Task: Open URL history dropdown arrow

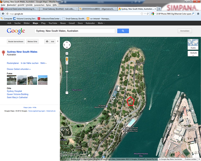Action: (145, 14)
